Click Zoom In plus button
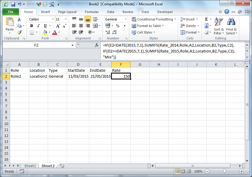The height and width of the screenshot is (177, 252). tap(241, 171)
